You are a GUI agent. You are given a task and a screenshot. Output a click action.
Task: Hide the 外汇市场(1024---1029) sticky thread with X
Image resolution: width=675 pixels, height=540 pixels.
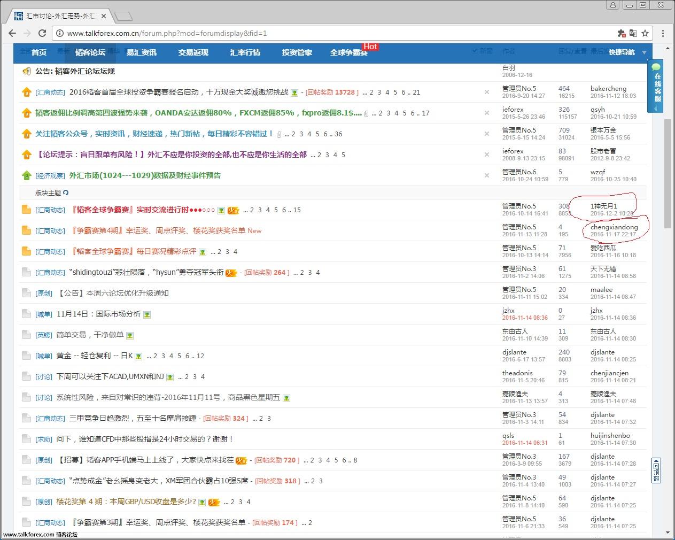pyautogui.click(x=486, y=175)
